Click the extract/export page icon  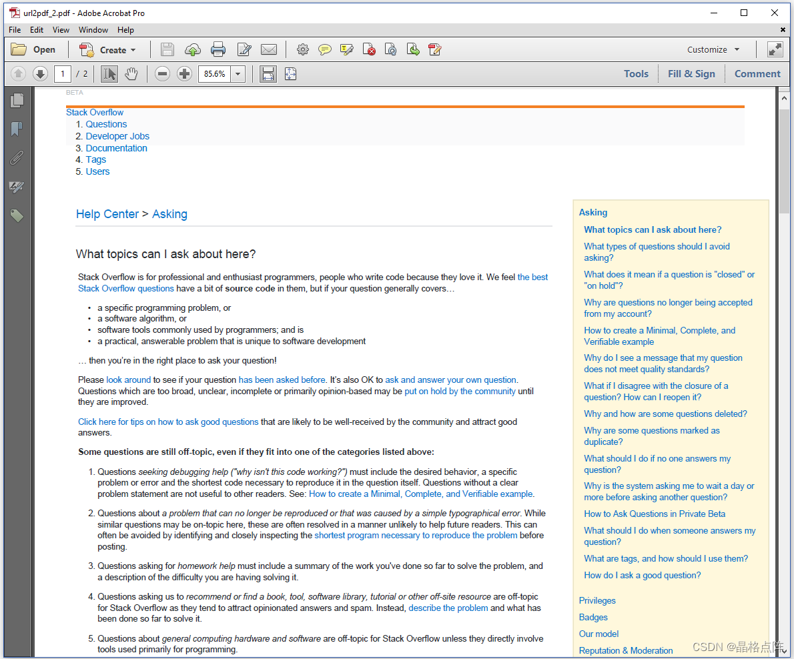[413, 49]
